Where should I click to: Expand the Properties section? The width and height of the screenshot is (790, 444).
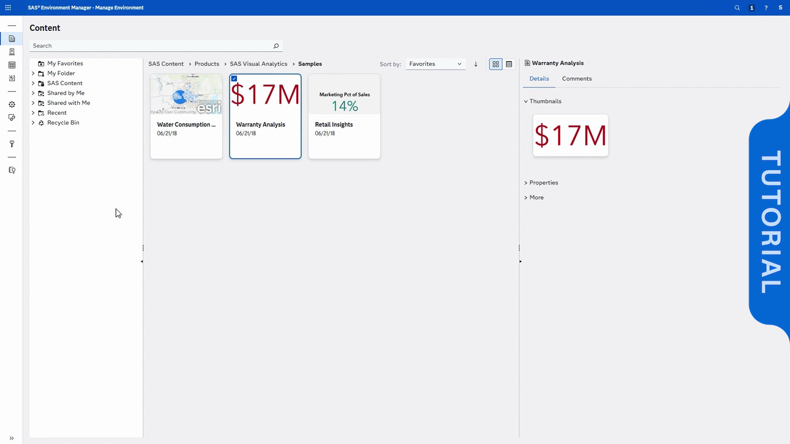click(x=543, y=183)
